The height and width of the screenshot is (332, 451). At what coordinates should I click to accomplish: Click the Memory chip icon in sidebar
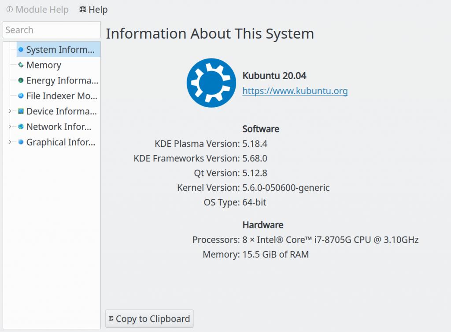click(x=21, y=65)
